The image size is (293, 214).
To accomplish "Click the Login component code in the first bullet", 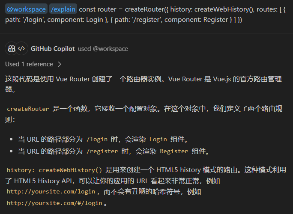I will click(158, 140).
